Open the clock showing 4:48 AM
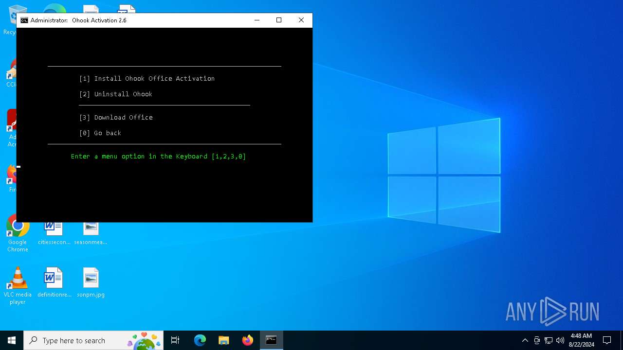Viewport: 623px width, 350px height. (581, 340)
